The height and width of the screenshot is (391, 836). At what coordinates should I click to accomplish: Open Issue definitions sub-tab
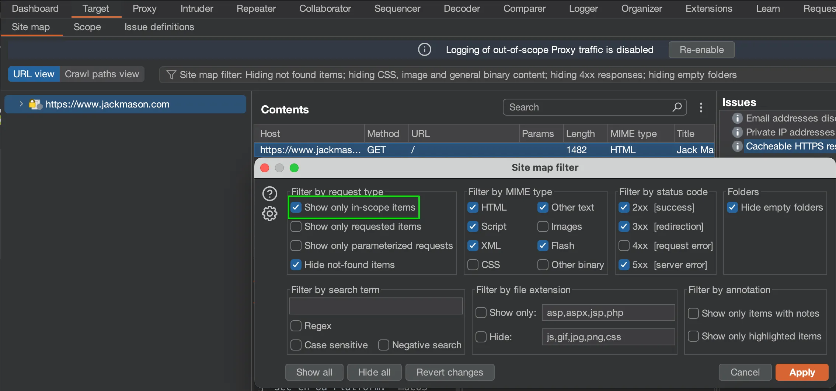click(159, 27)
